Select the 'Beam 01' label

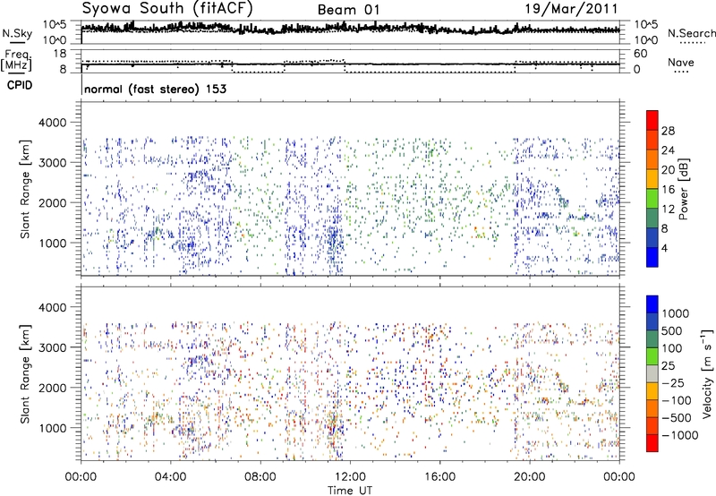tap(348, 10)
